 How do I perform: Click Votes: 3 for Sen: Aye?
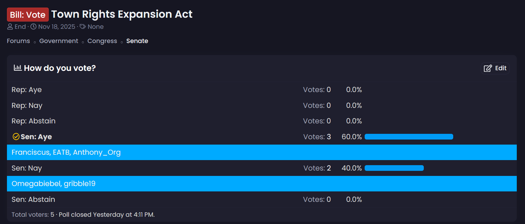(317, 137)
